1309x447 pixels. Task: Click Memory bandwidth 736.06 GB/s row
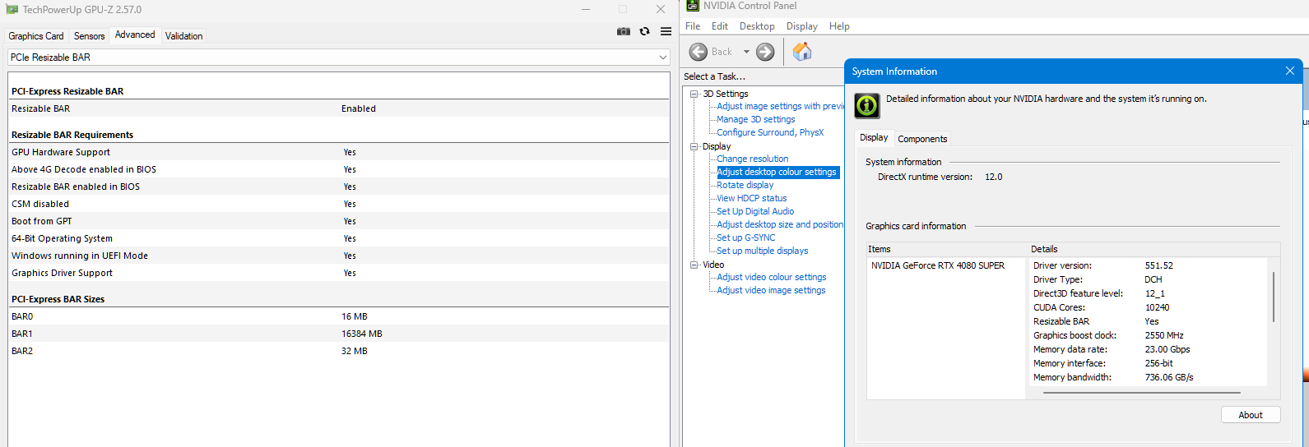point(1148,377)
